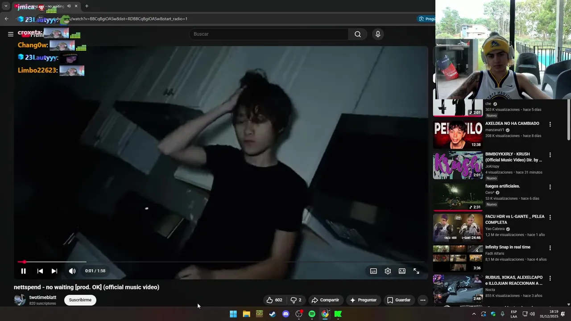Open AXELDEA NO HA CAMBIADO thumbnail
Image resolution: width=571 pixels, height=321 pixels.
[458, 134]
